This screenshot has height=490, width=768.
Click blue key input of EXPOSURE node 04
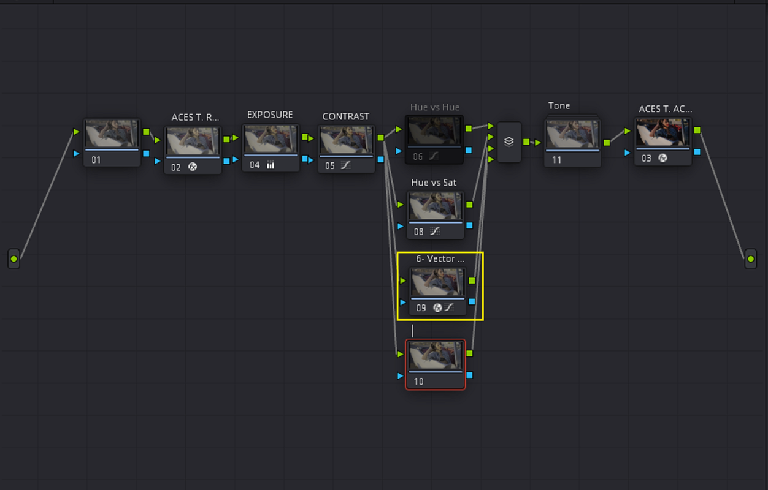(x=236, y=159)
